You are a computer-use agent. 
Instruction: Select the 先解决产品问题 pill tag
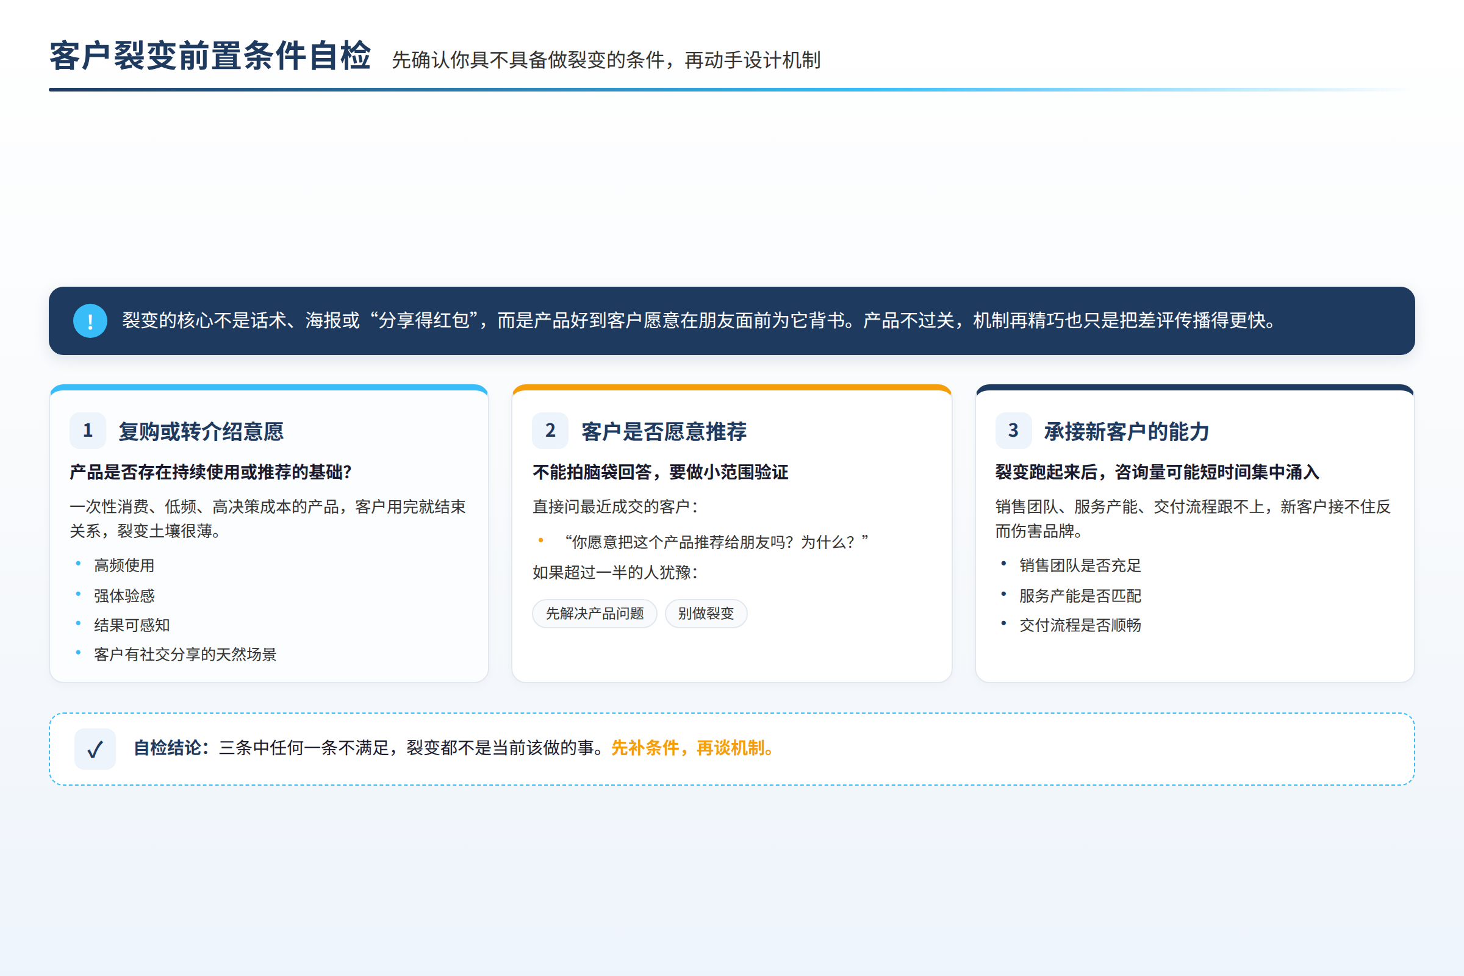tap(594, 614)
